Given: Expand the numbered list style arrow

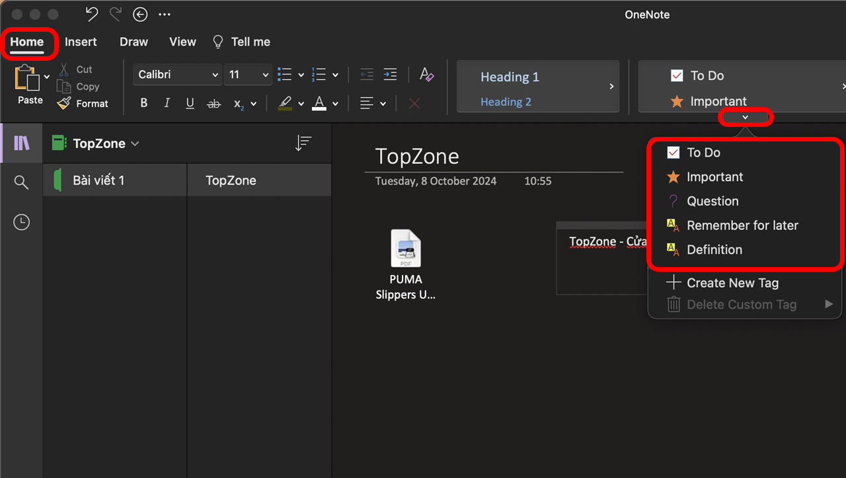Looking at the screenshot, I should pos(335,75).
